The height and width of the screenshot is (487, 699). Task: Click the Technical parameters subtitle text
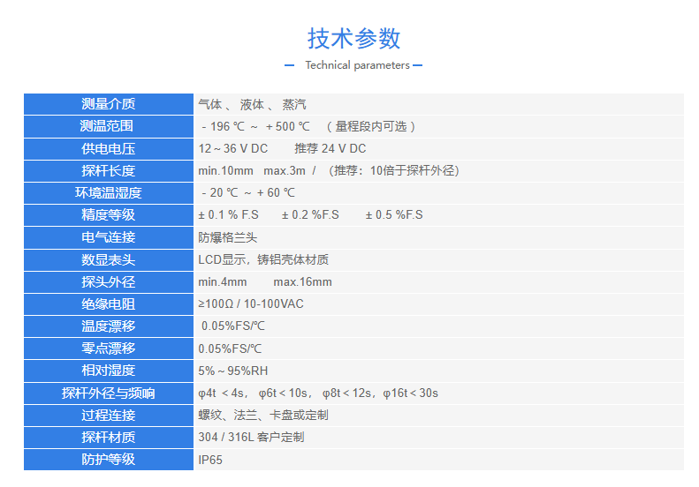357,65
